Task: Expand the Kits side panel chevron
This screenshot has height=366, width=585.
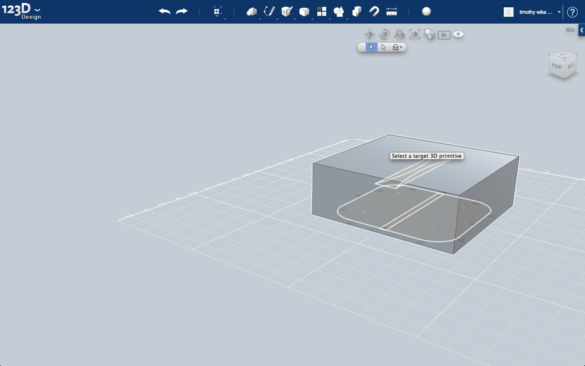Action: [582, 30]
